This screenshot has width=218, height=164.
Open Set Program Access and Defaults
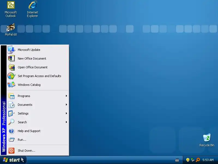coord(38,76)
